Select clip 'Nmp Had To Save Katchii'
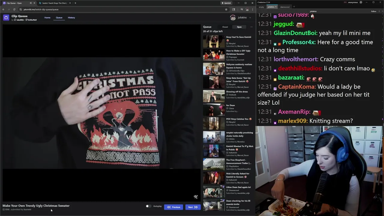384x216 pixels. (229, 42)
